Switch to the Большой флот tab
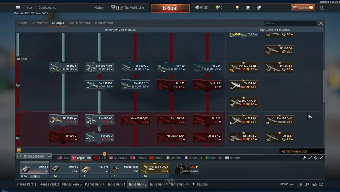The height and width of the screenshot is (192, 340). pyautogui.click(x=79, y=23)
